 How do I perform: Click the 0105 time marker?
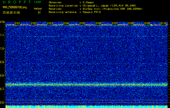click(x=82, y=23)
